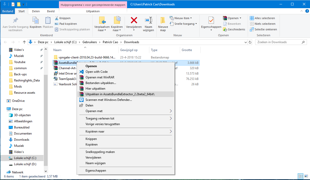Switch to the Bestand tab
This screenshot has height=180, width=310.
click(8, 11)
